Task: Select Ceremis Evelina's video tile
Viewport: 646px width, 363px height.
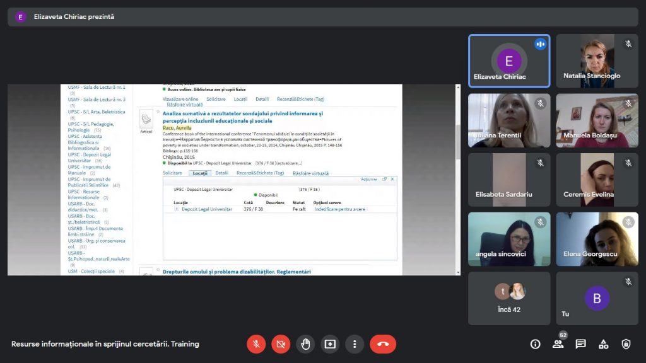Action: [597, 180]
